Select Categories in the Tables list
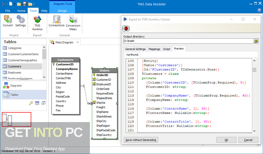 [x=22, y=48]
